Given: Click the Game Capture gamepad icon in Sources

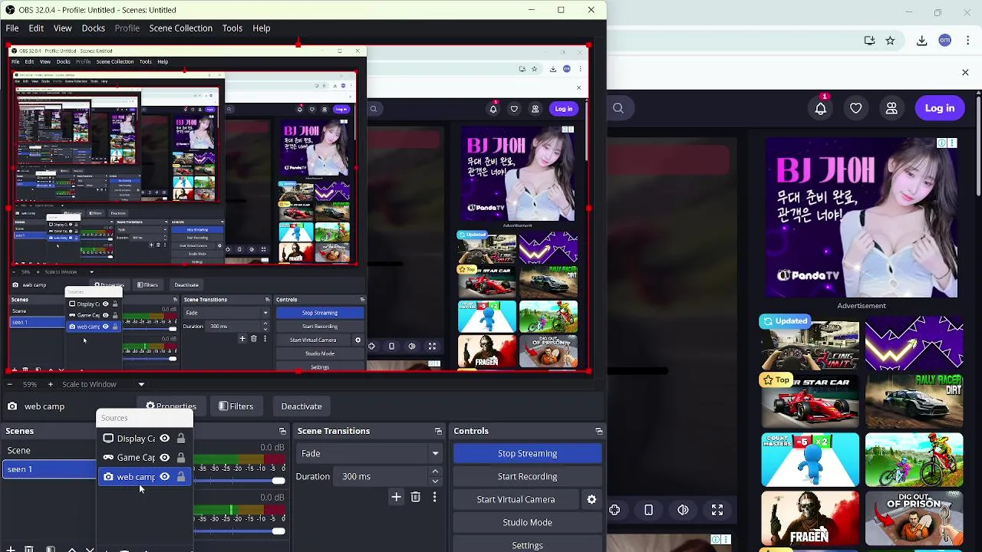Looking at the screenshot, I should coord(108,458).
